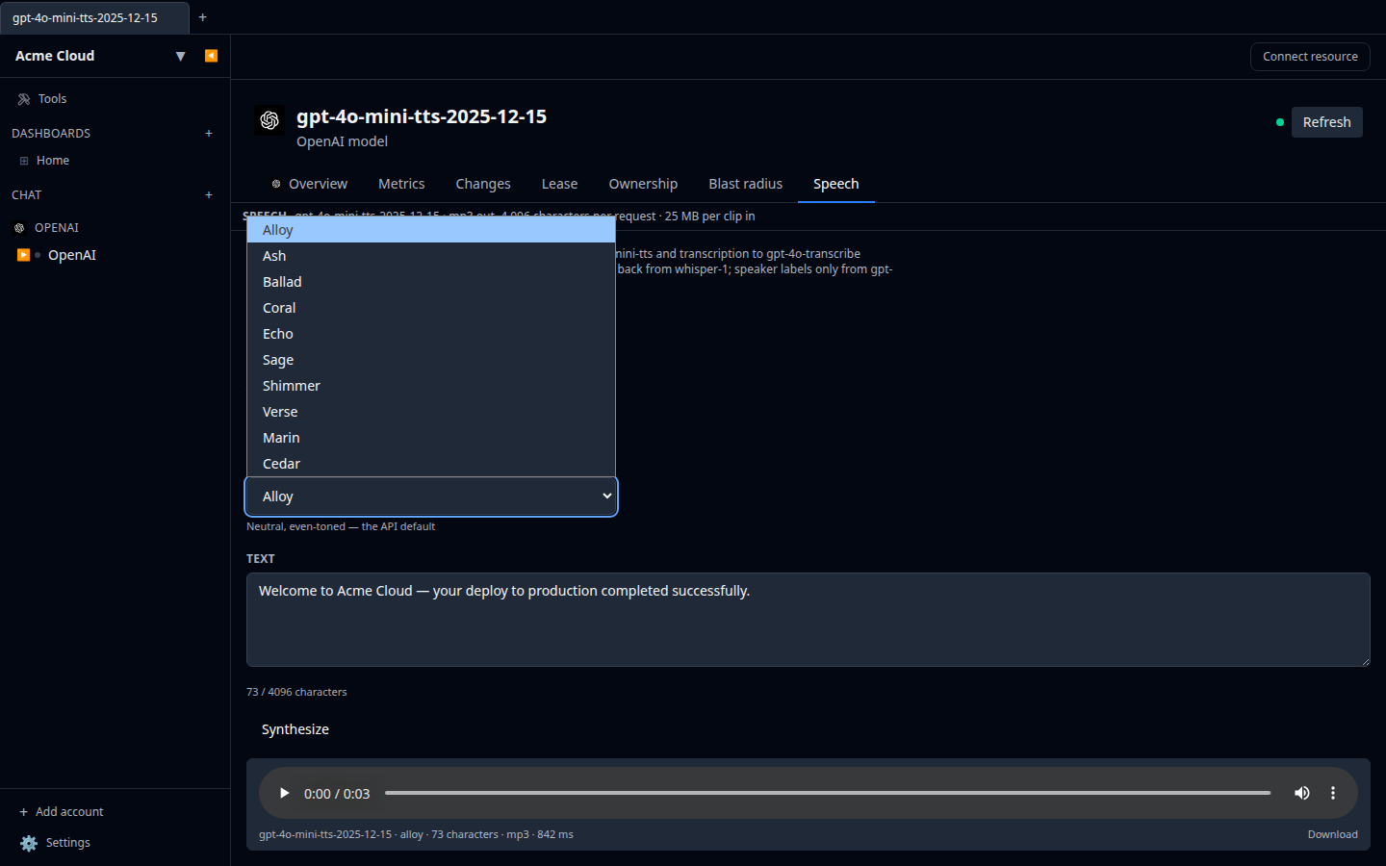Click the 'OpenAI model' subtitle

pos(342,141)
